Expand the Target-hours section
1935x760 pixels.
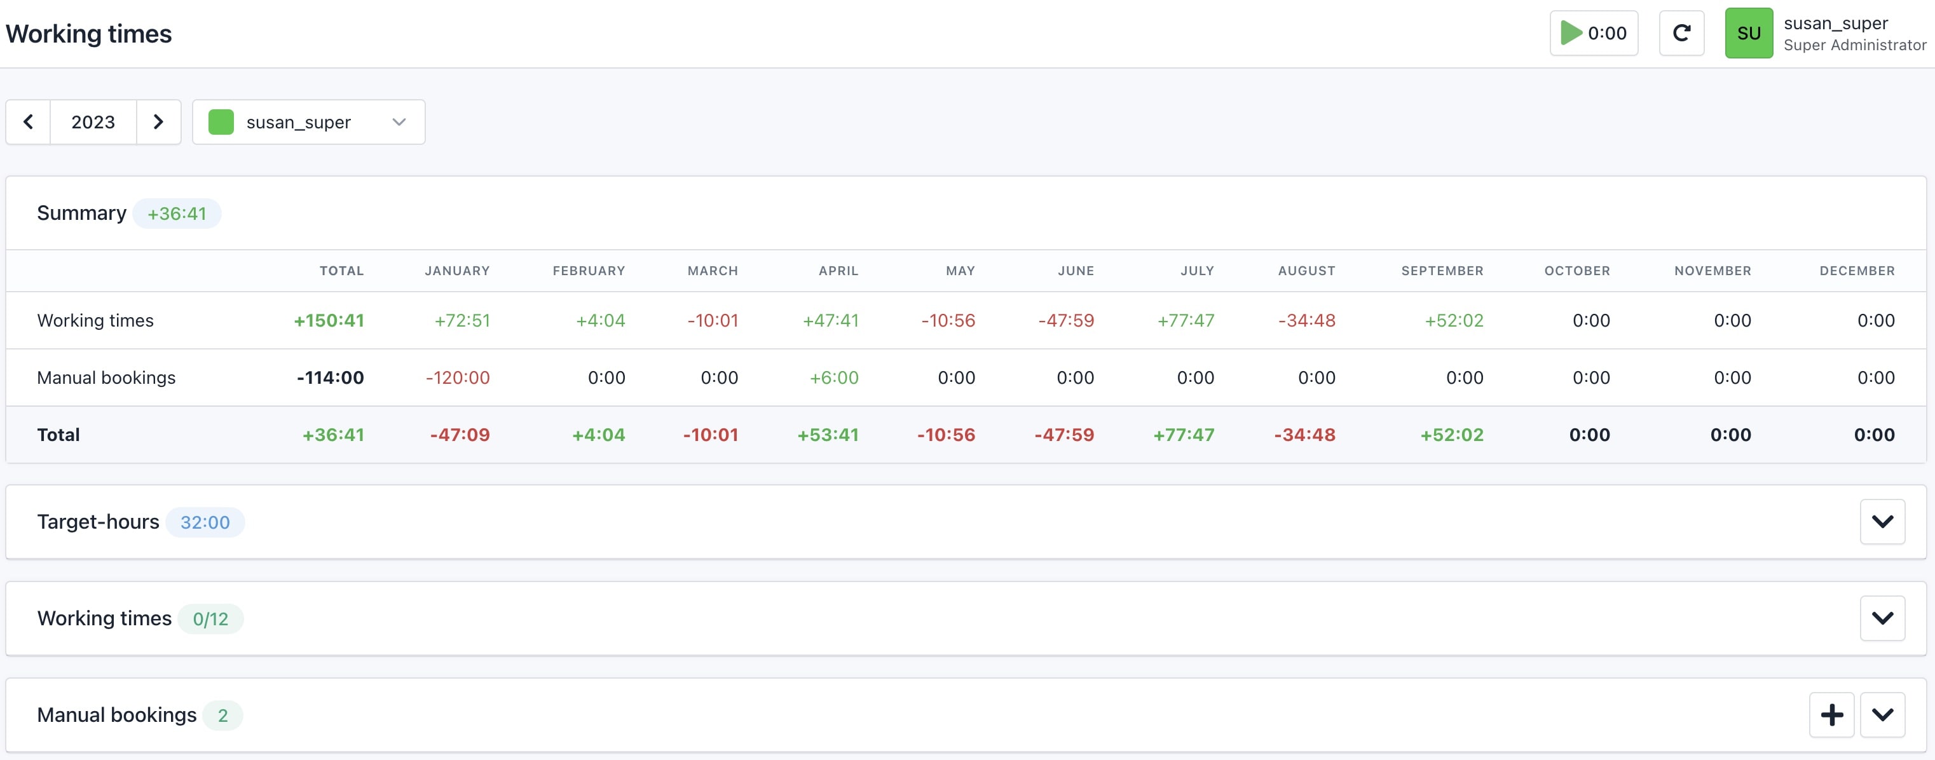coord(1882,521)
